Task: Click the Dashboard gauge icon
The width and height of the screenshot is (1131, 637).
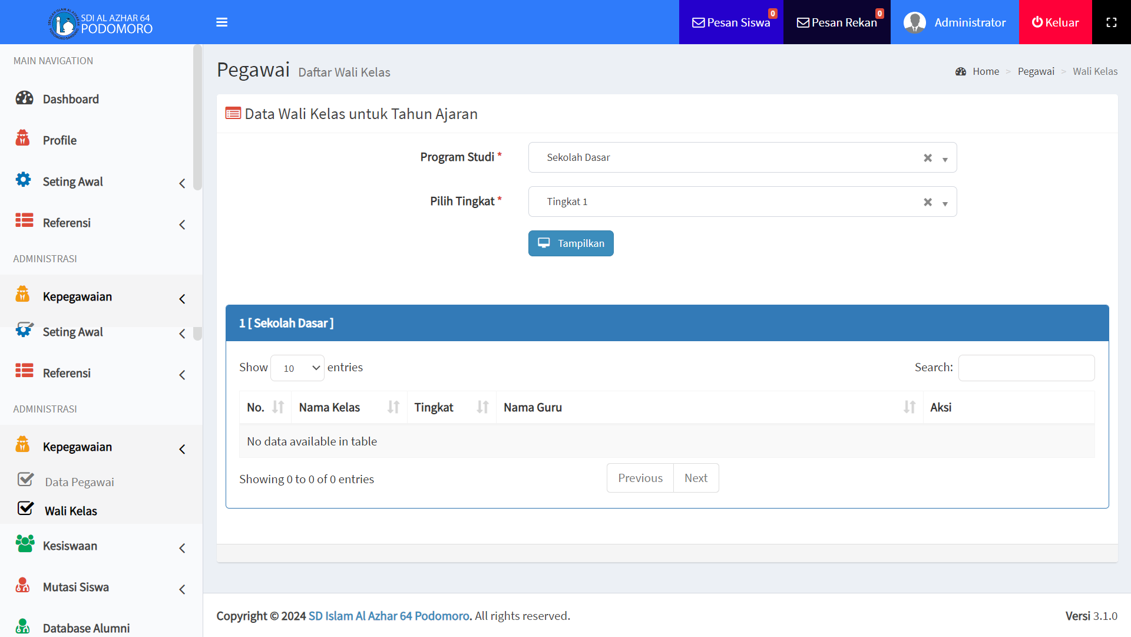Action: [x=24, y=98]
